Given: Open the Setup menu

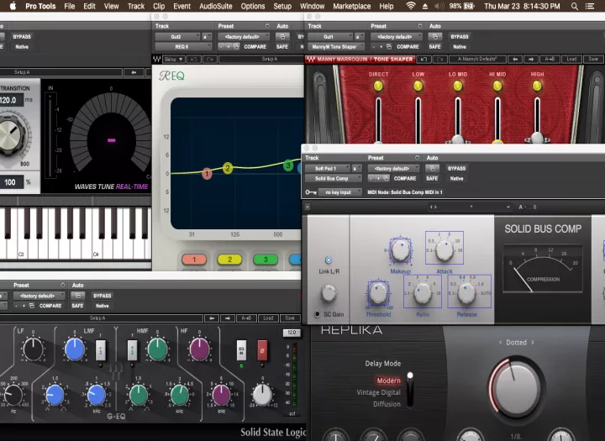Looking at the screenshot, I should coord(282,6).
